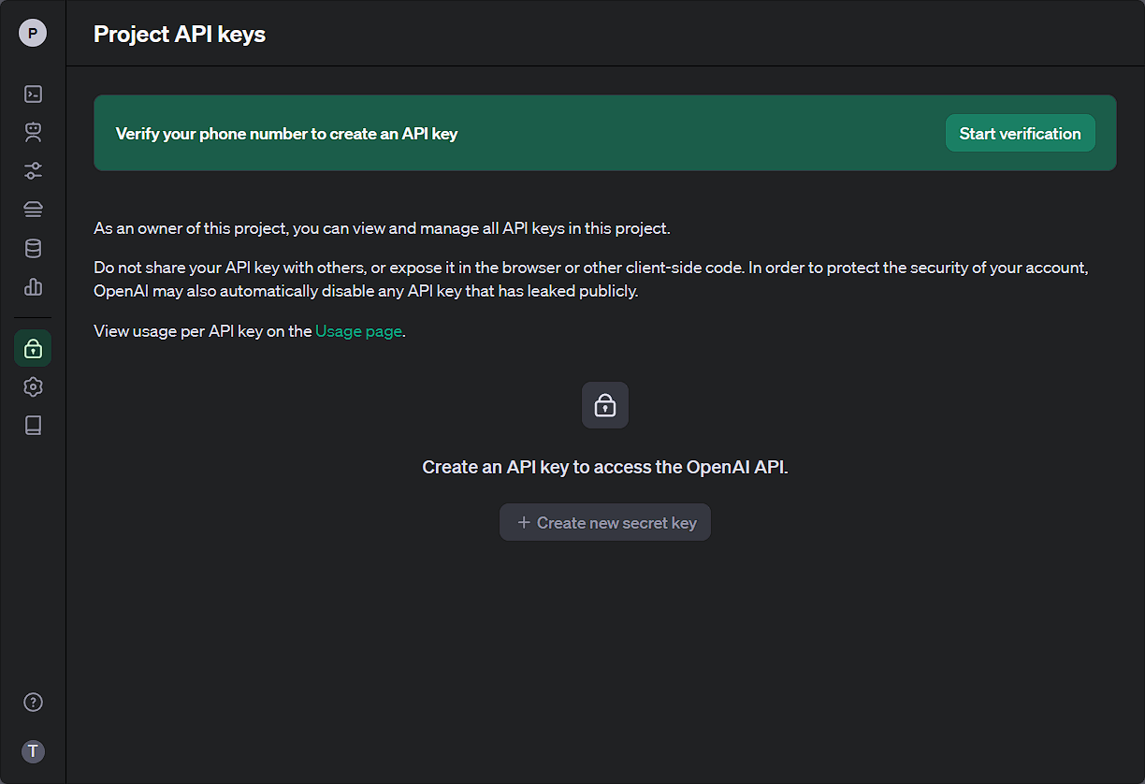1145x784 pixels.
Task: View Usage via bar chart icon
Action: [33, 286]
